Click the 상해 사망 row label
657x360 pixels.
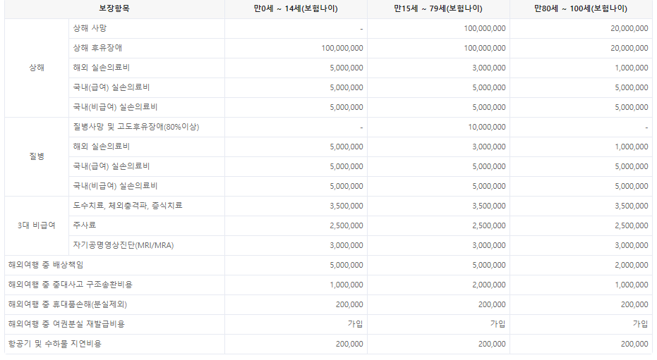pos(90,28)
